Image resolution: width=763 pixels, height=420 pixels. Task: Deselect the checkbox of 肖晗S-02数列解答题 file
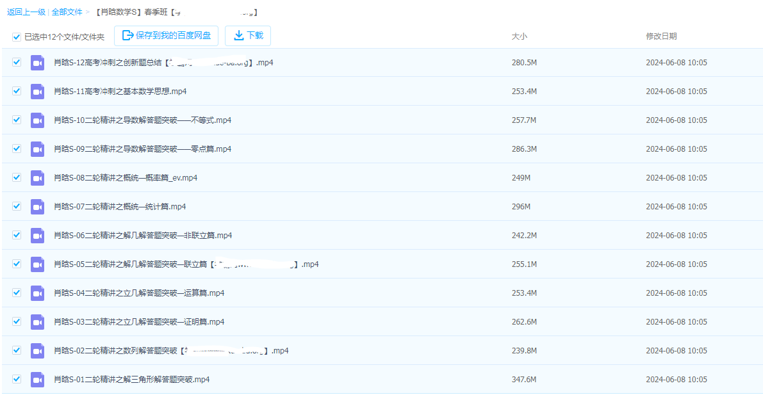[x=16, y=350]
